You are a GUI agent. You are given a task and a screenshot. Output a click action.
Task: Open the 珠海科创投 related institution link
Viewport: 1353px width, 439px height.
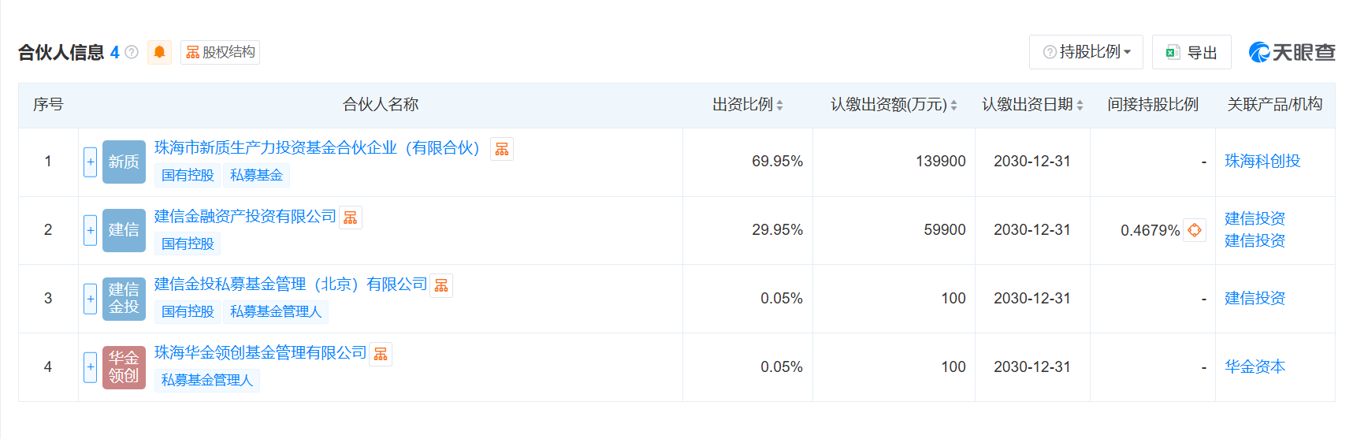(x=1262, y=162)
